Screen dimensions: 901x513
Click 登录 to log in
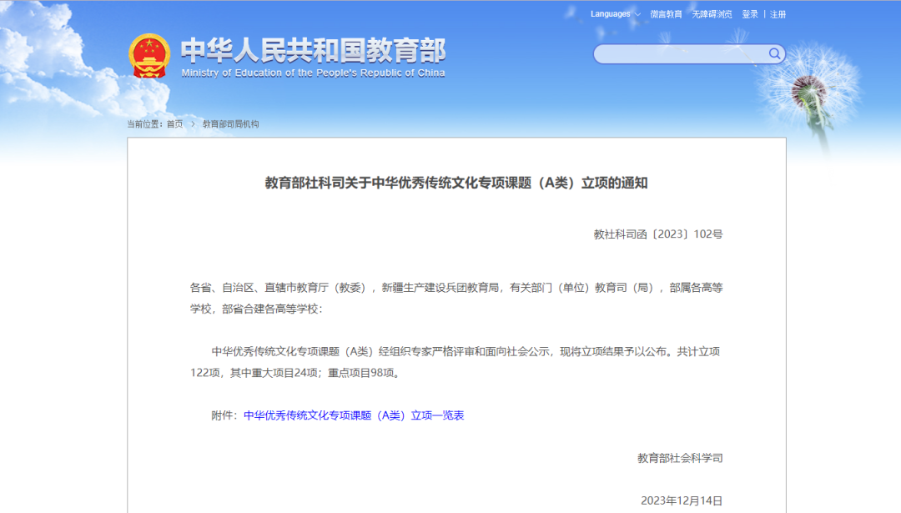(750, 14)
